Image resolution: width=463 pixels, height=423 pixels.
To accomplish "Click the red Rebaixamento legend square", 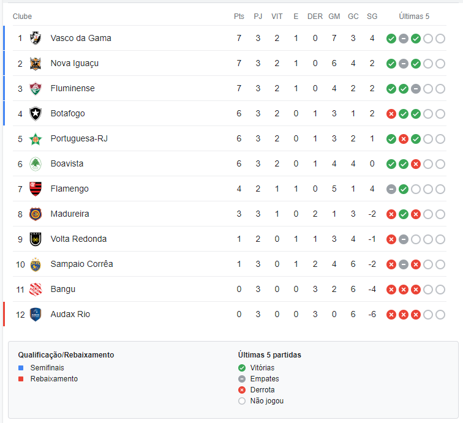I will click(x=21, y=379).
